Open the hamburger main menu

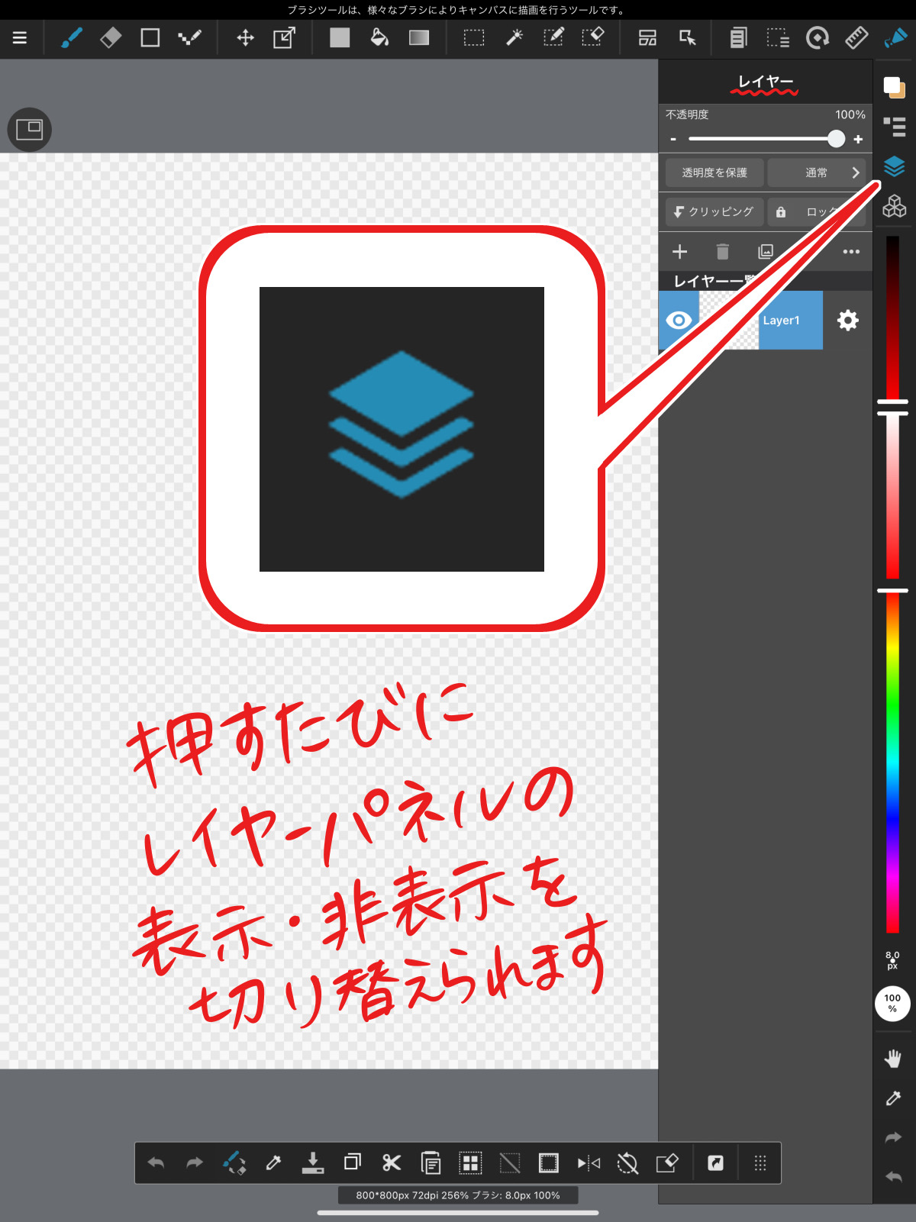click(20, 38)
